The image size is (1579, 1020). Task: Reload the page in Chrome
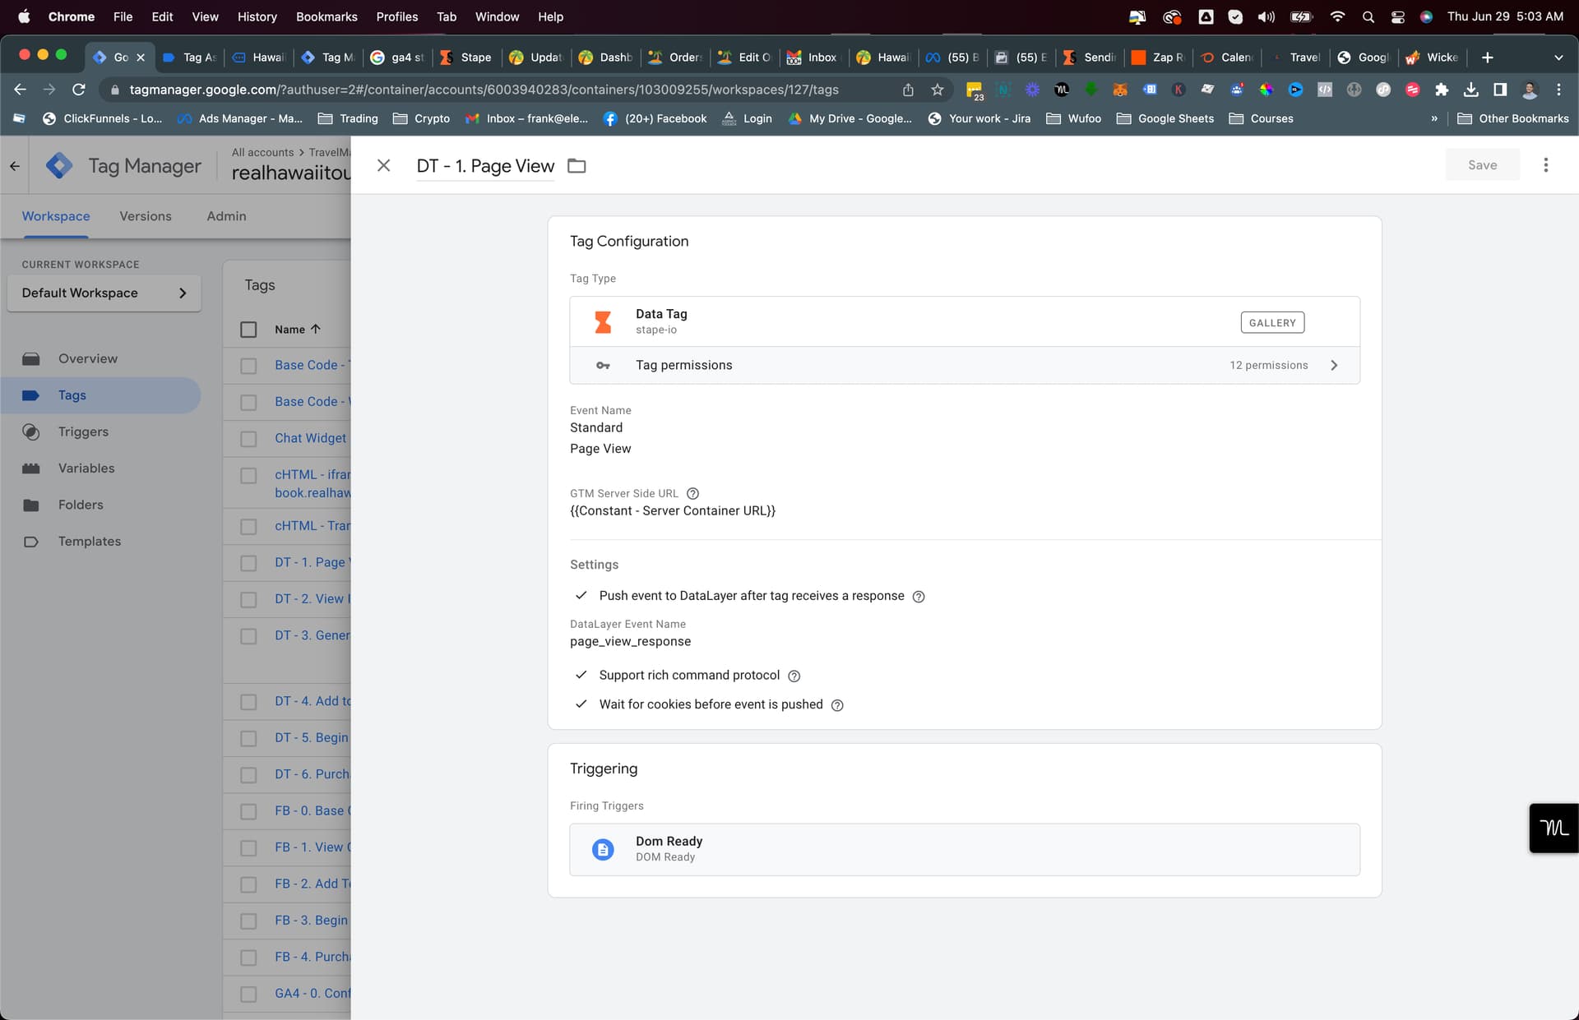(x=79, y=90)
